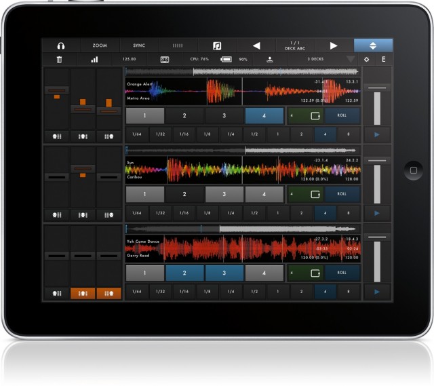The height and width of the screenshot is (386, 434).
Task: Tap the headphones cue icon
Action: coord(60,45)
